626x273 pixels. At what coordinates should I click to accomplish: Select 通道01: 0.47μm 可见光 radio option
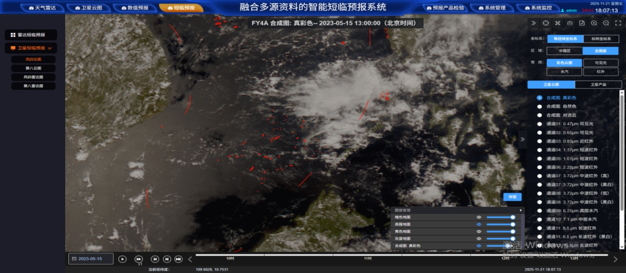[540, 124]
